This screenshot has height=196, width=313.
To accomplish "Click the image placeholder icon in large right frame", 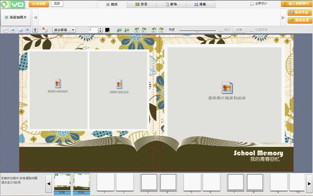I will click(x=227, y=88).
